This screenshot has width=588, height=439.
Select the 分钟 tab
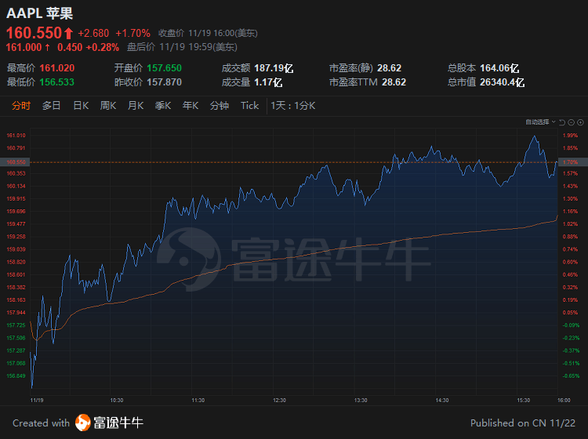pyautogui.click(x=220, y=106)
